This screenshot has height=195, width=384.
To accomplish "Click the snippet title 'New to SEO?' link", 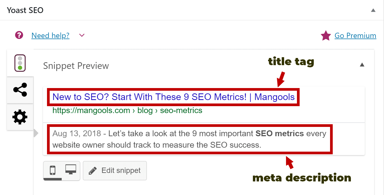I will (x=174, y=97).
